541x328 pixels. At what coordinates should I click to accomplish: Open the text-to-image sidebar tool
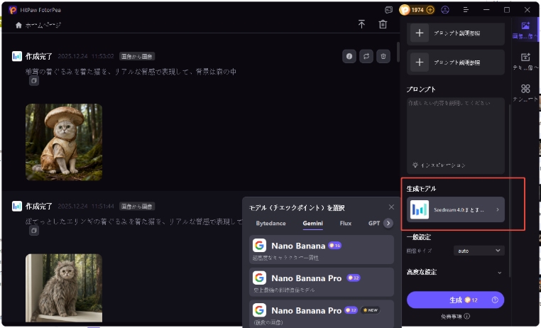click(x=525, y=61)
